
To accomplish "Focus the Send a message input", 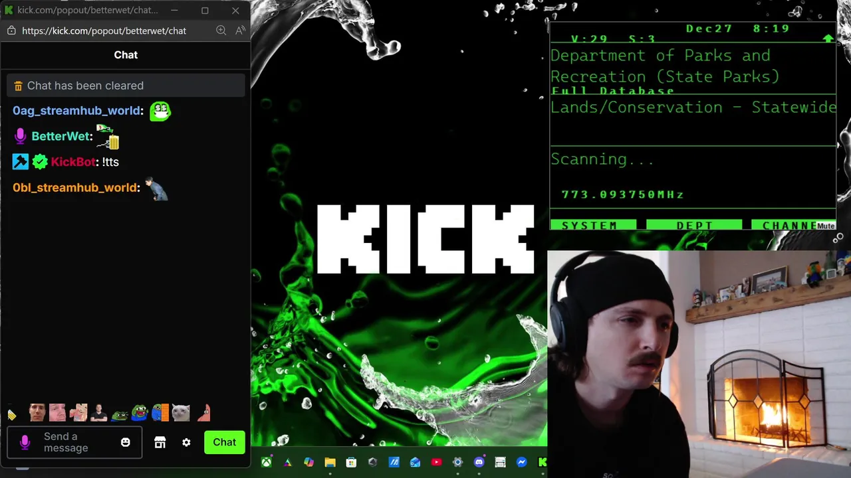I will point(74,442).
